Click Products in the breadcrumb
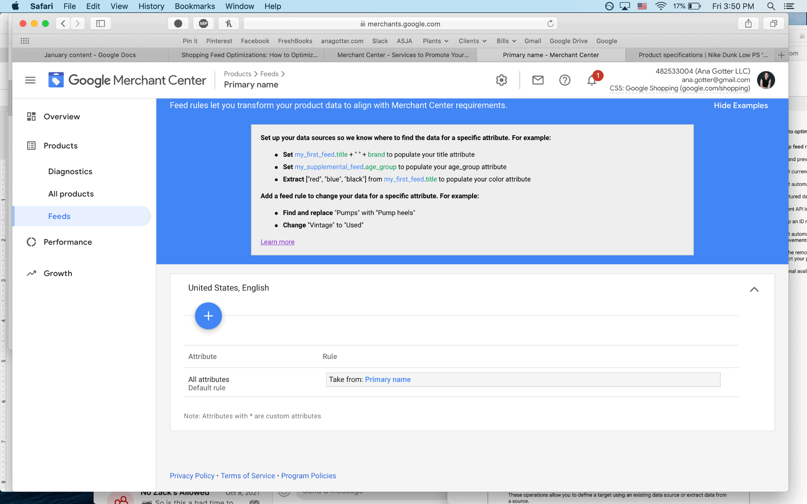Image resolution: width=807 pixels, height=504 pixels. point(238,74)
